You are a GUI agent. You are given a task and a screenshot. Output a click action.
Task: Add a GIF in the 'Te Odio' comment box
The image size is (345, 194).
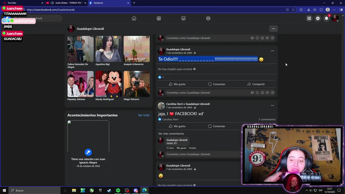pos(267,92)
